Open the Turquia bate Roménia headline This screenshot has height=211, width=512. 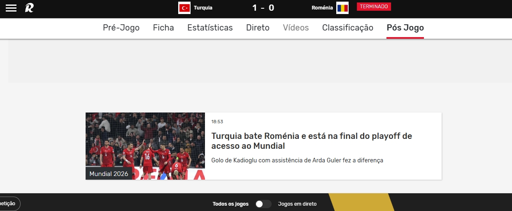click(312, 141)
